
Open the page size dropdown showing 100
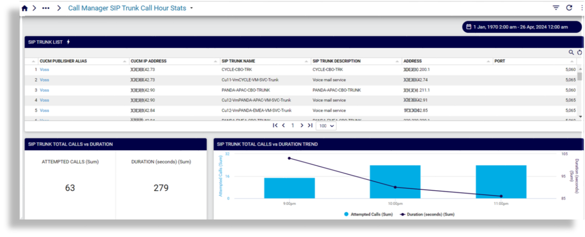(326, 126)
